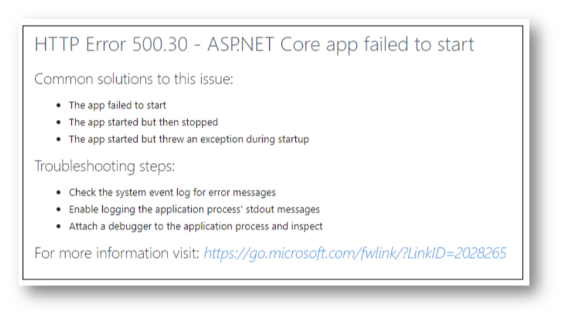The width and height of the screenshot is (565, 327).
Task: Click the bullet dot before 'The app failed'
Action: tap(59, 106)
